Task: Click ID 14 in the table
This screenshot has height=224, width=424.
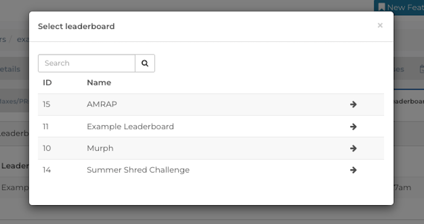Action: [x=47, y=170]
